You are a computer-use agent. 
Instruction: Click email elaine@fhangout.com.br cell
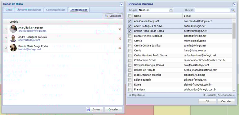point(197,85)
